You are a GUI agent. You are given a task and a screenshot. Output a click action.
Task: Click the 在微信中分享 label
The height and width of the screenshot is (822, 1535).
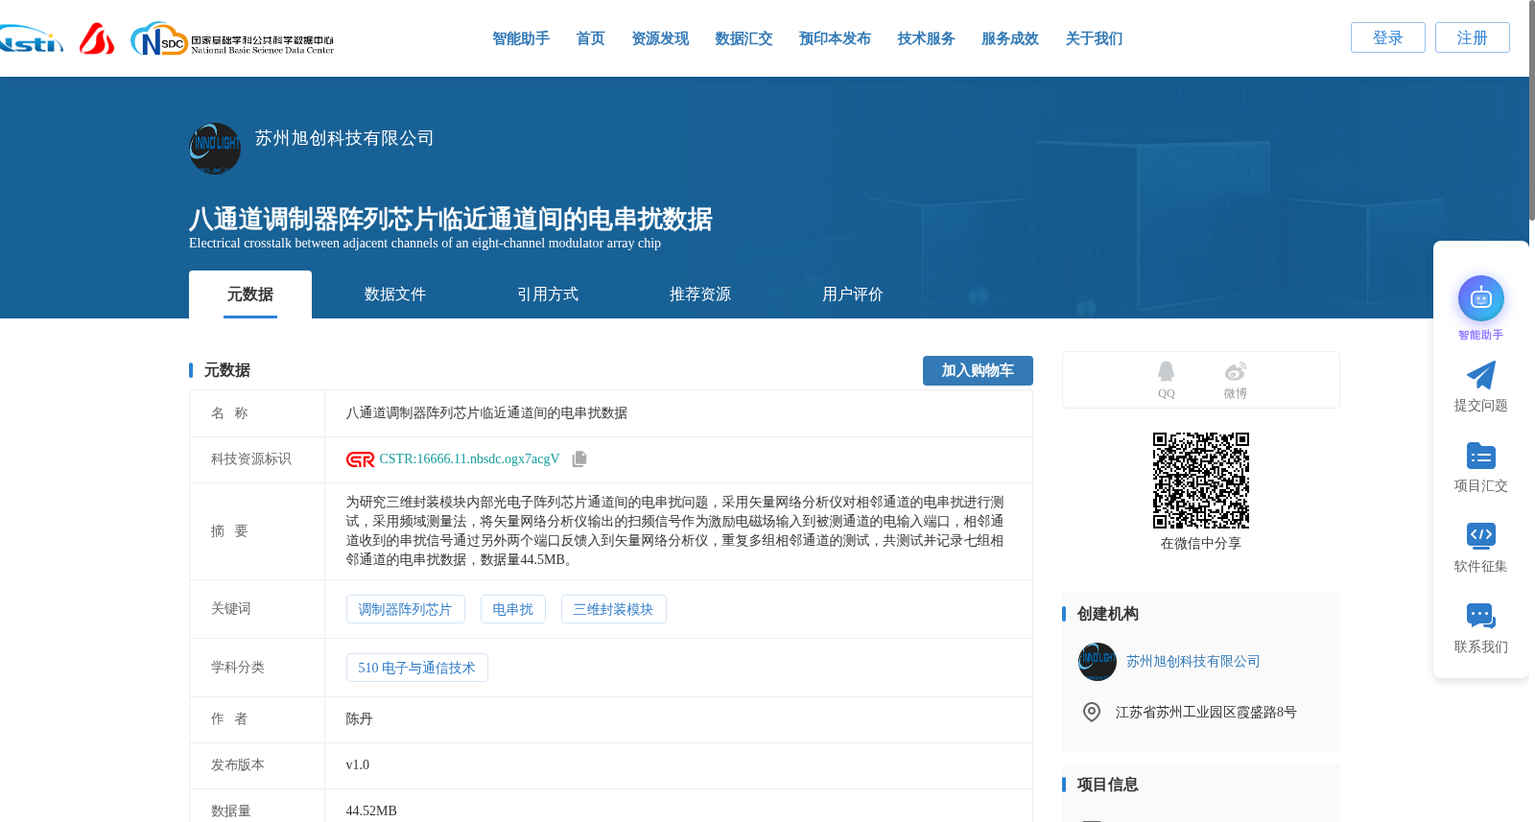pos(1201,544)
